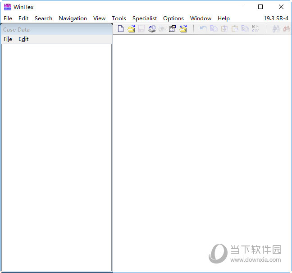Minimize the WinHex window
The image size is (292, 273).
(240, 7)
